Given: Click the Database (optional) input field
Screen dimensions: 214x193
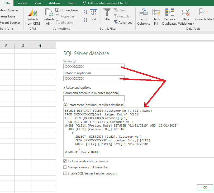Looking at the screenshot, I should click(94, 78).
